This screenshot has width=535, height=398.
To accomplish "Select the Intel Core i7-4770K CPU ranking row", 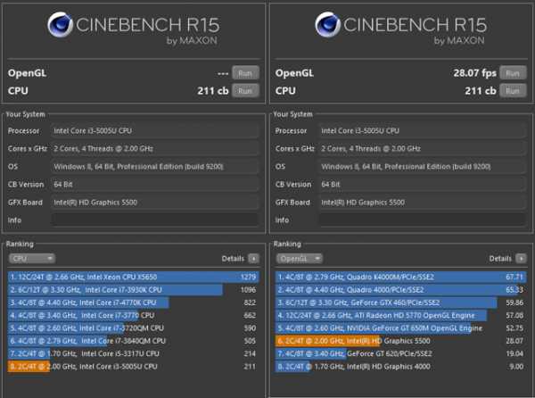I will tap(133, 303).
